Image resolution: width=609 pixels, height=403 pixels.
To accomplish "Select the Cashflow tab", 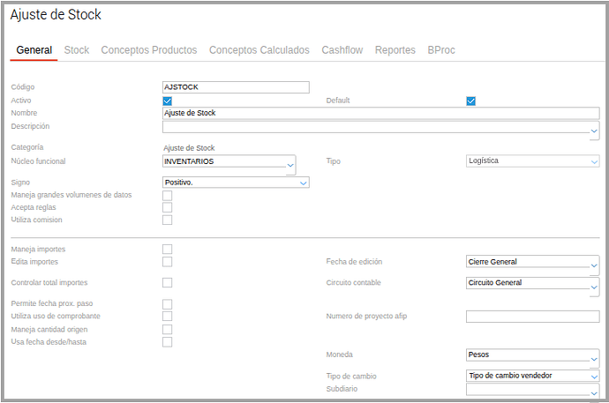I will (342, 50).
